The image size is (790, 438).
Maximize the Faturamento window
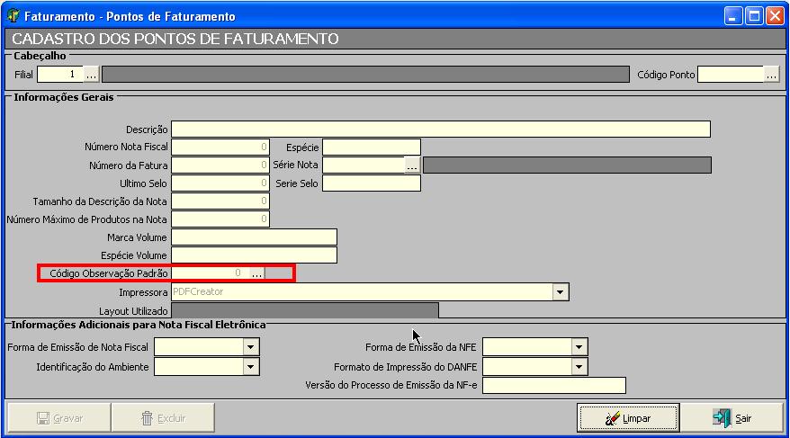tap(754, 16)
